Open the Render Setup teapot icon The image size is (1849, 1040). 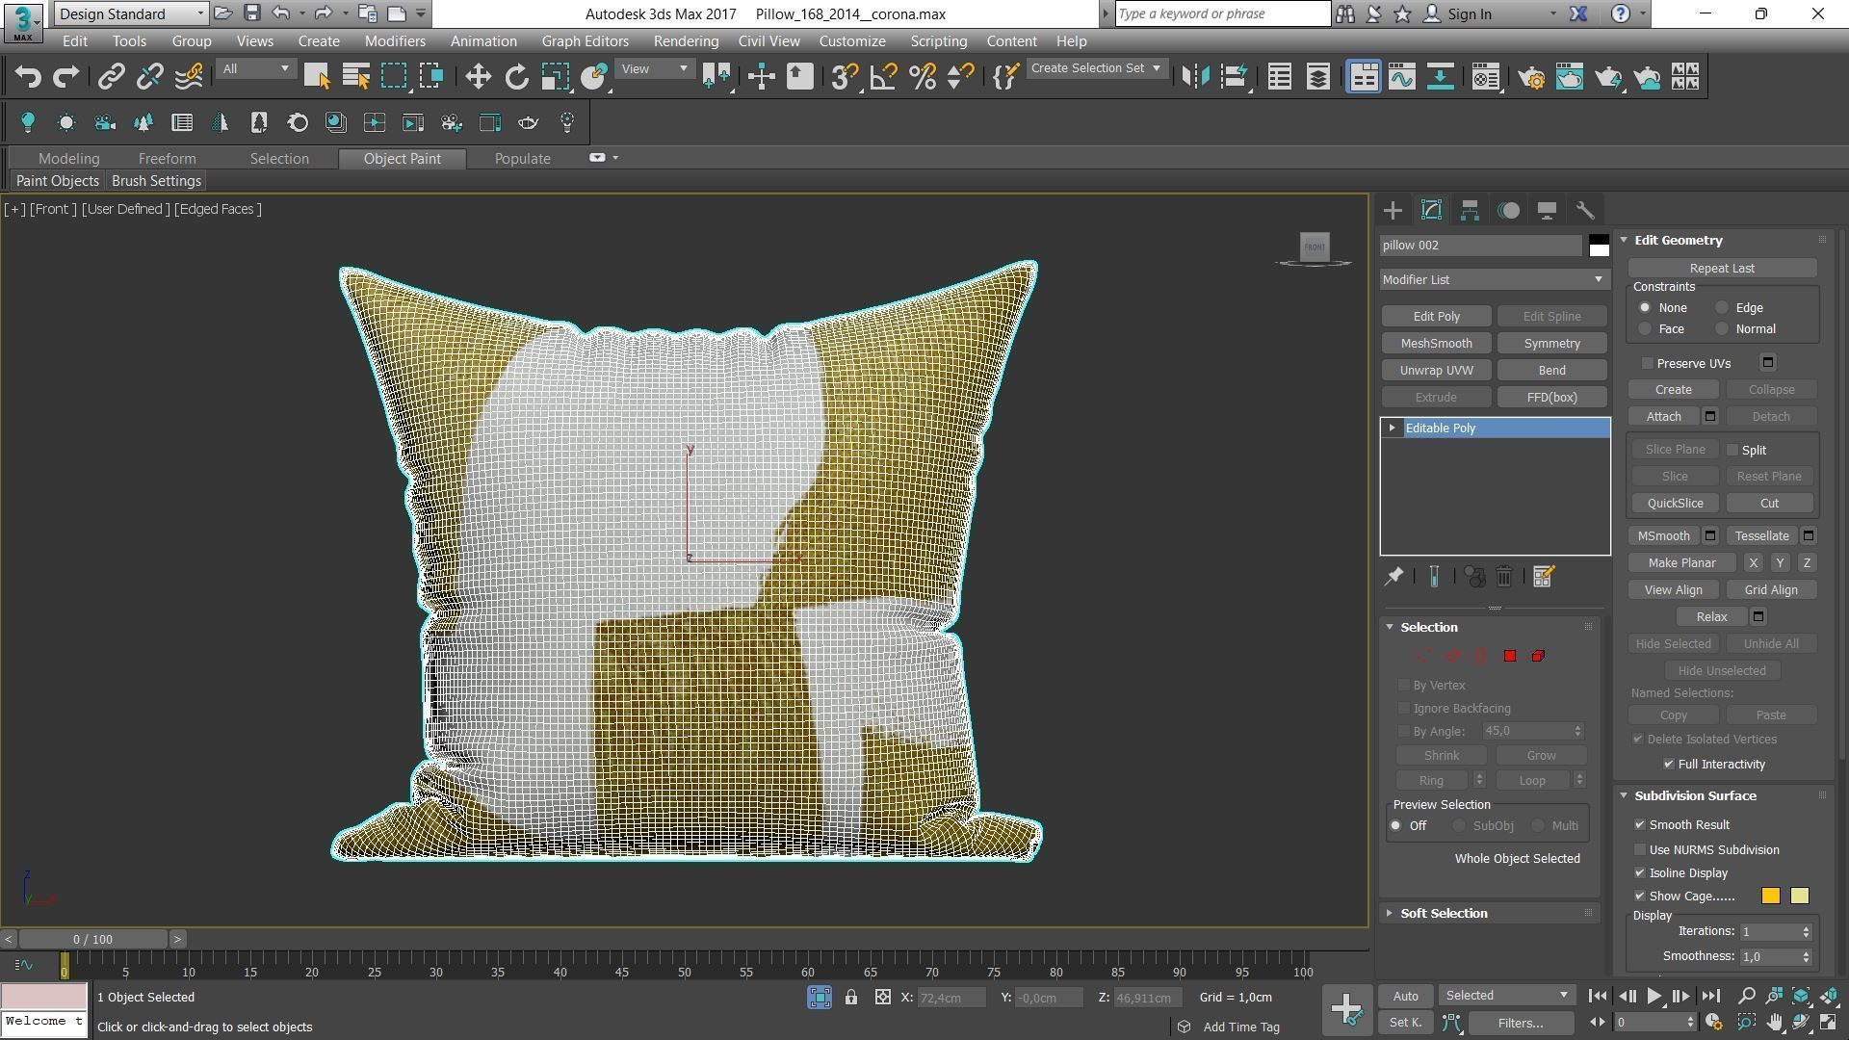tap(1531, 77)
